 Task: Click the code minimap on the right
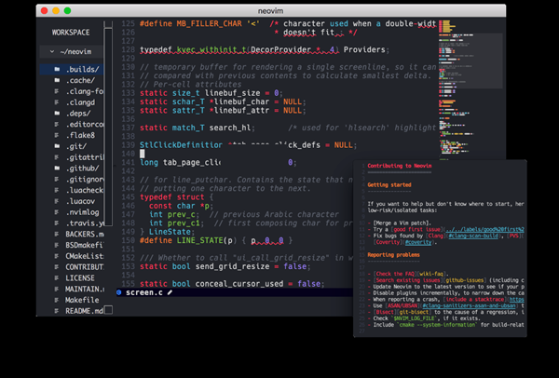(470, 89)
